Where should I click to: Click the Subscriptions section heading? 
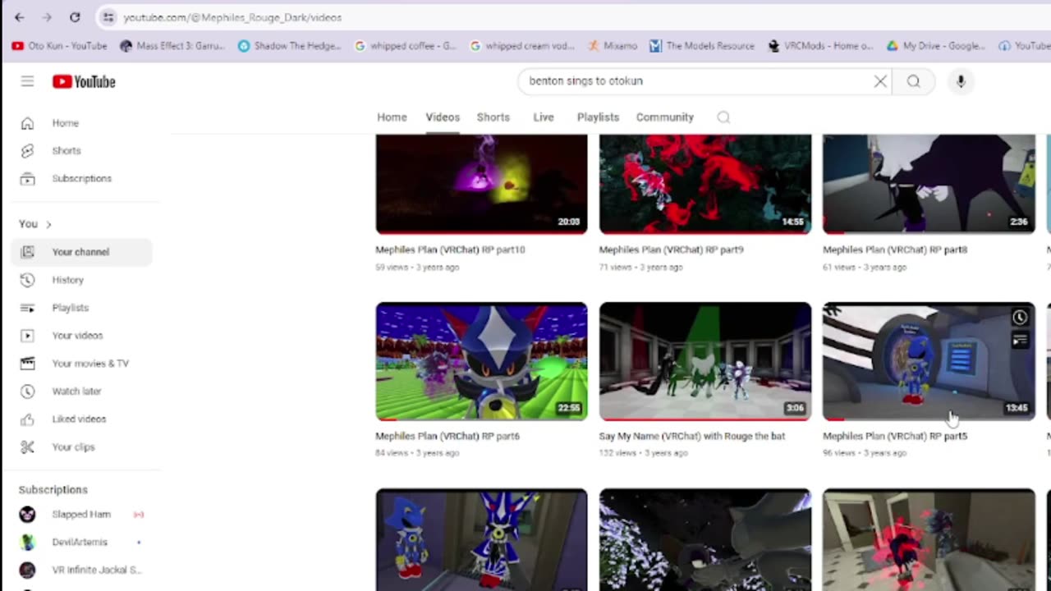click(53, 490)
